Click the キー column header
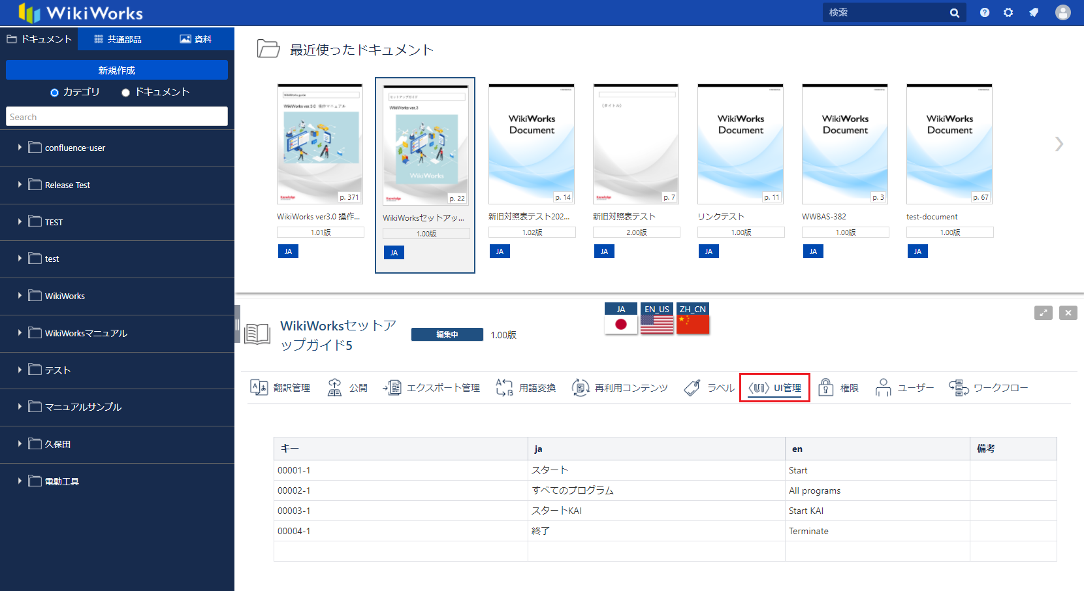The image size is (1084, 591). point(401,449)
